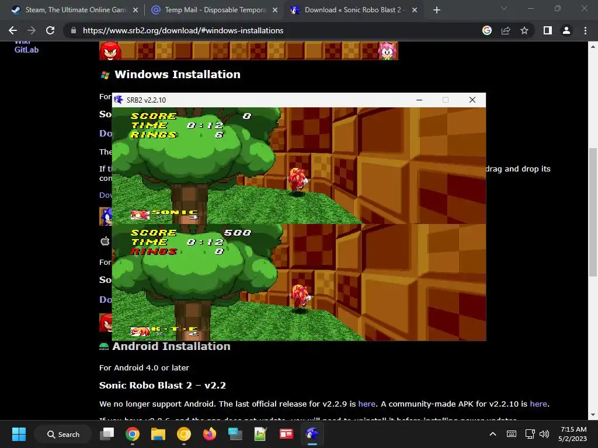Open Chrome side panel
Image resolution: width=598 pixels, height=448 pixels.
[548, 30]
